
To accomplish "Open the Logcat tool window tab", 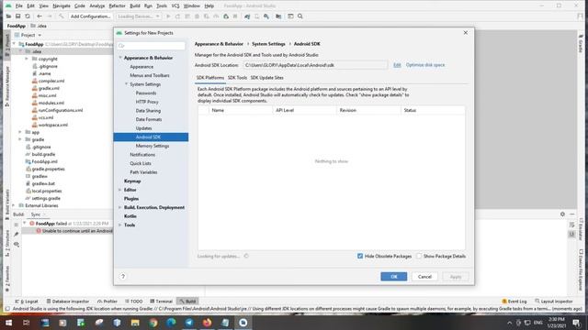I will (27, 302).
